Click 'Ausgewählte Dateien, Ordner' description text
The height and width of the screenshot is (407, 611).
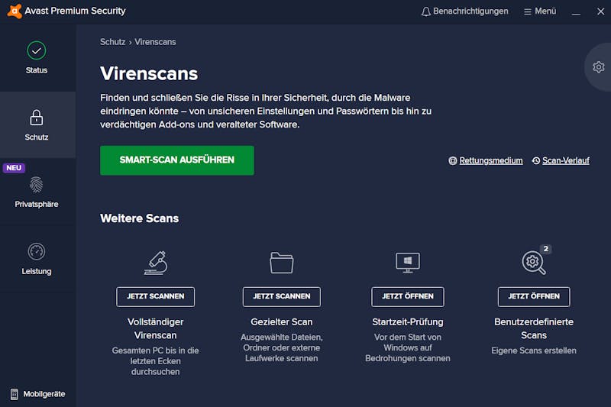click(282, 347)
